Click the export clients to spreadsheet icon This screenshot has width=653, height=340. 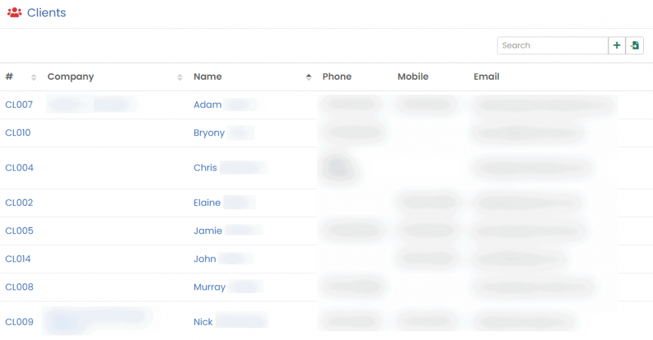[x=635, y=46]
